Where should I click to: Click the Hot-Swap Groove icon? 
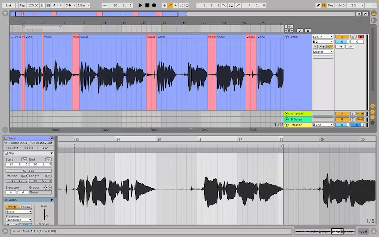click(x=45, y=188)
